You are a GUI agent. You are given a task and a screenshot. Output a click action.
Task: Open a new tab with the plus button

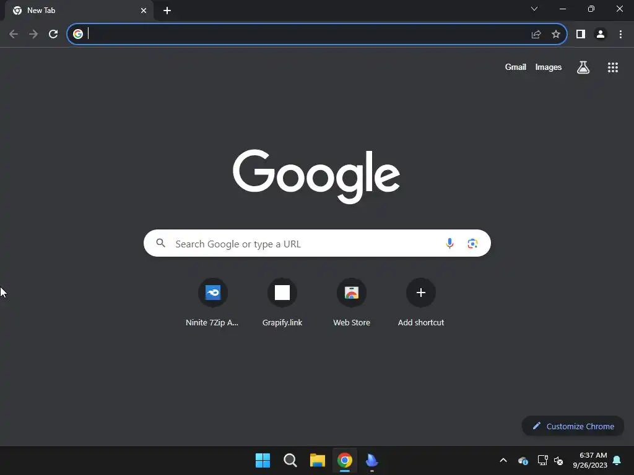[167, 11]
